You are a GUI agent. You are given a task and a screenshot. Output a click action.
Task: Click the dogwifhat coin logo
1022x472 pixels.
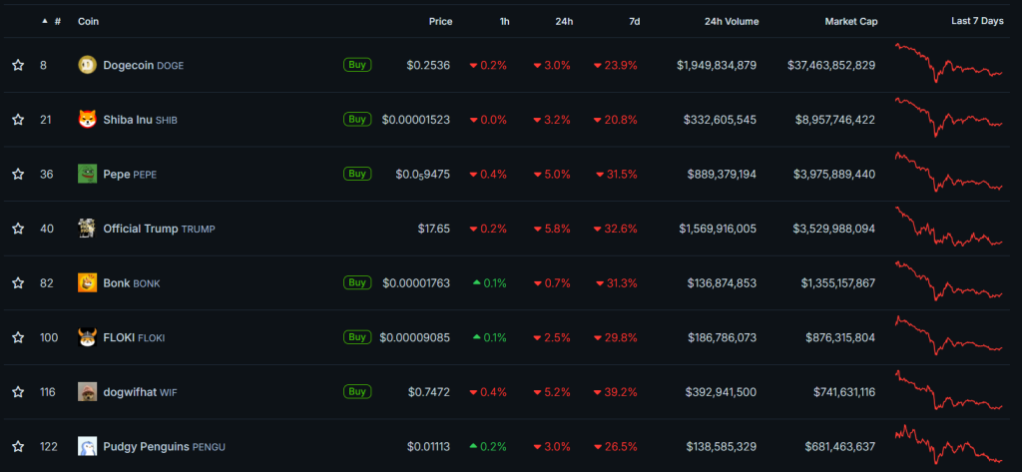pos(88,392)
